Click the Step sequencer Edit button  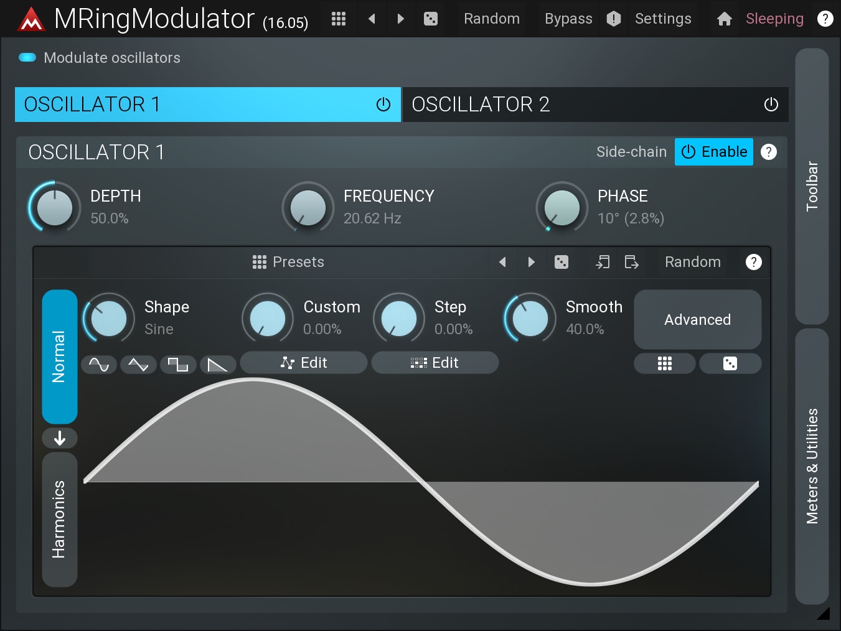[435, 363]
